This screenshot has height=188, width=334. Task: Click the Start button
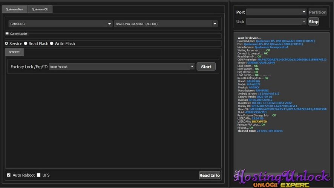pos(206,67)
